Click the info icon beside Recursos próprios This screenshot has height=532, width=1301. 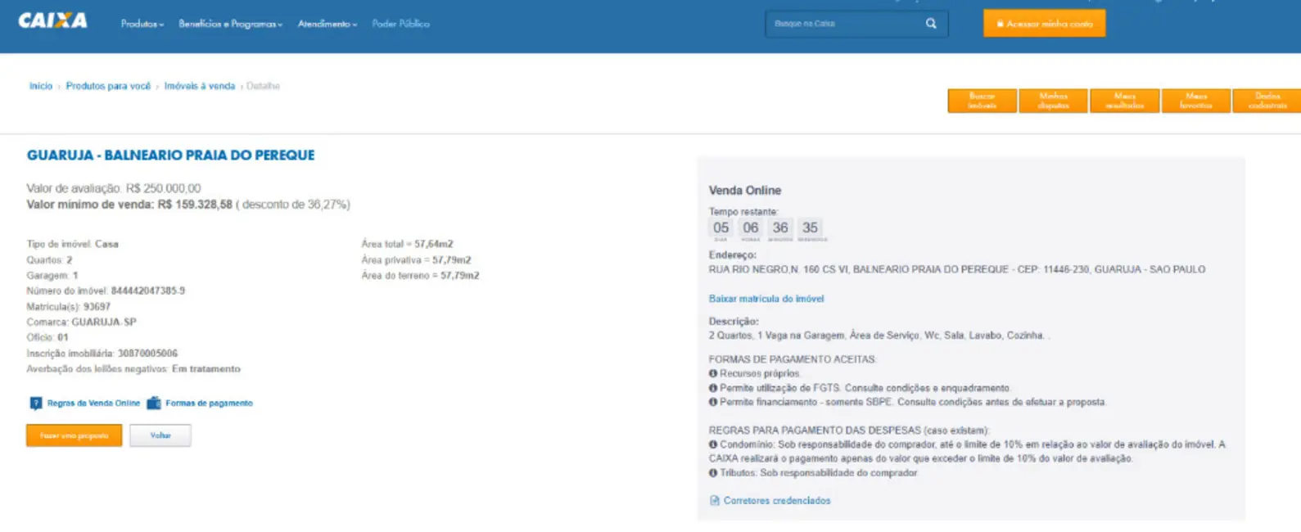tap(713, 373)
